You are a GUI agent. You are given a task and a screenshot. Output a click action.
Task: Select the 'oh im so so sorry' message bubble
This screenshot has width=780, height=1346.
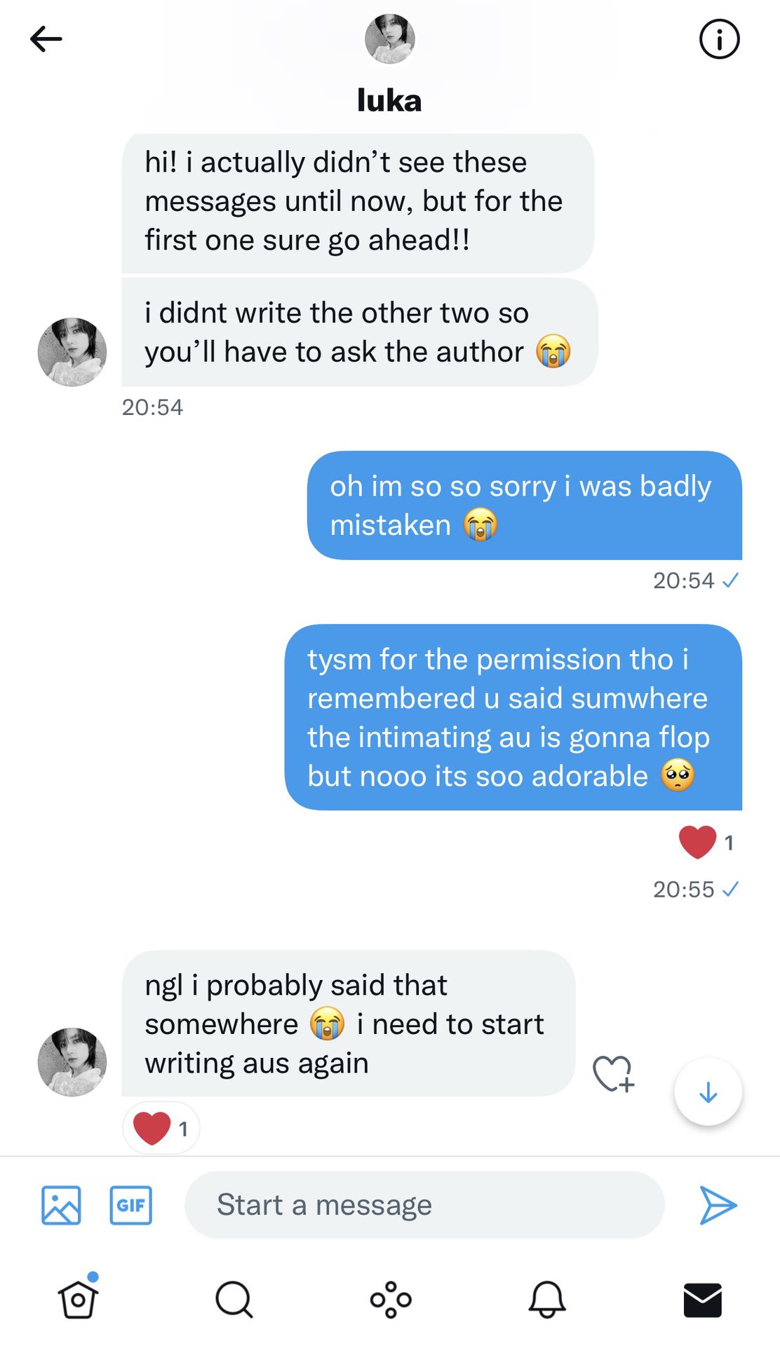click(525, 505)
